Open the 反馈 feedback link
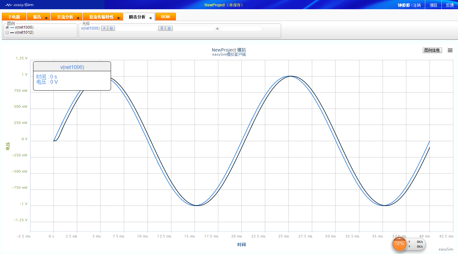This screenshot has height=254, width=458. [450, 5]
